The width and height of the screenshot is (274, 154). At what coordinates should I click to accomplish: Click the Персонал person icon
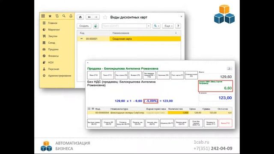coord(44,69)
